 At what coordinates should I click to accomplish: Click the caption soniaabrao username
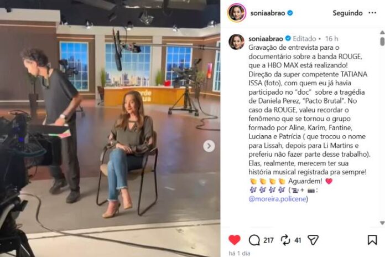[266, 39]
